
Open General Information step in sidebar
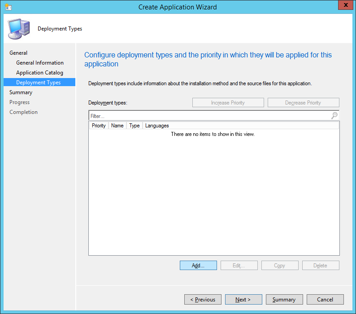pos(40,63)
